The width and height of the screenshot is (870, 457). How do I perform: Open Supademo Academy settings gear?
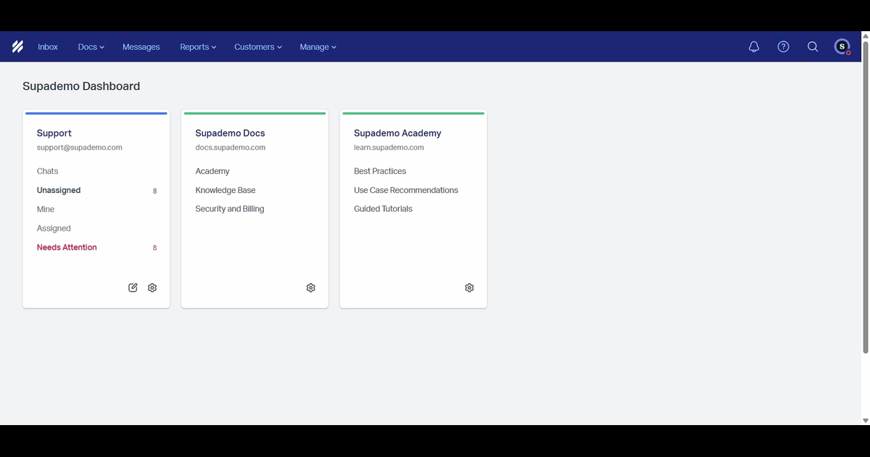469,288
